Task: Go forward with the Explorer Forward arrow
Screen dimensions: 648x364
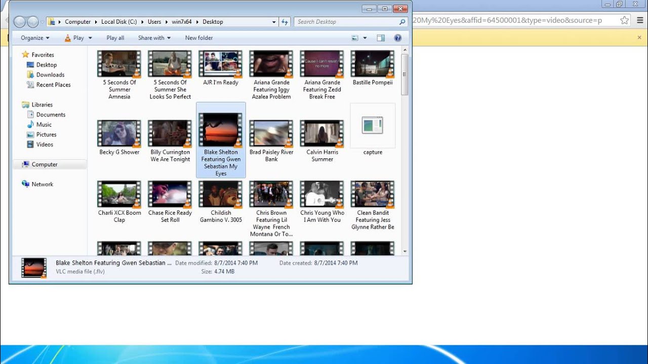Action: (33, 22)
